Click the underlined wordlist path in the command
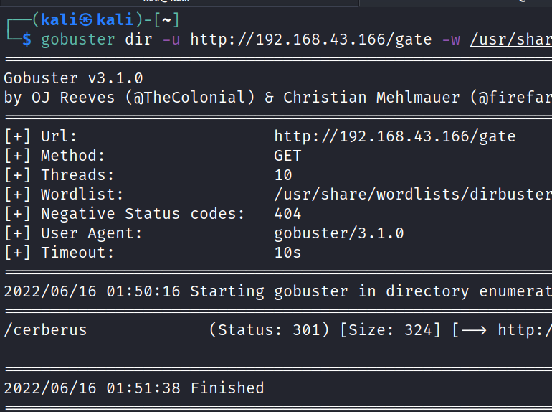The height and width of the screenshot is (412, 552). (510, 39)
